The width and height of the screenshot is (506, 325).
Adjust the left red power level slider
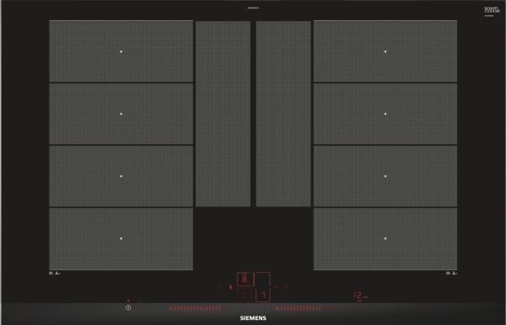(200, 308)
